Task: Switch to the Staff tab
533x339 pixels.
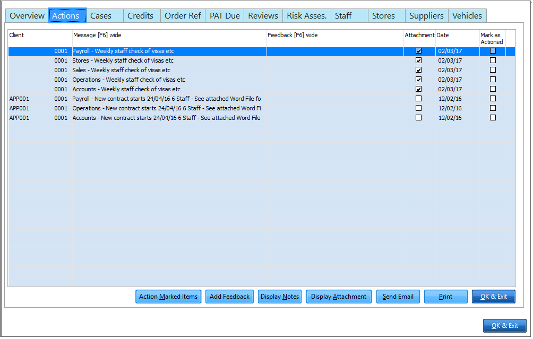Action: point(349,16)
